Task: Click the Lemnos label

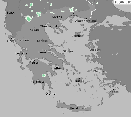Action: pos(78,36)
